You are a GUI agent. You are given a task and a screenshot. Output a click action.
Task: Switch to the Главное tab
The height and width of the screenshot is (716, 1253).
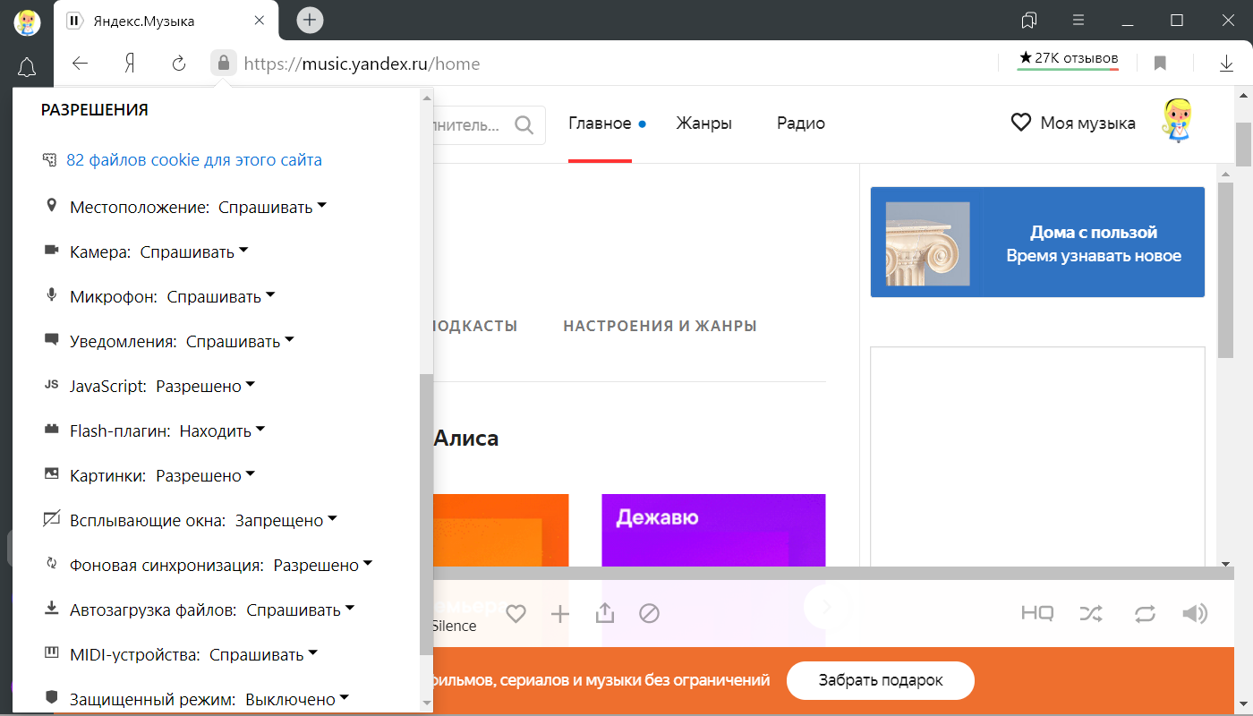tap(600, 124)
